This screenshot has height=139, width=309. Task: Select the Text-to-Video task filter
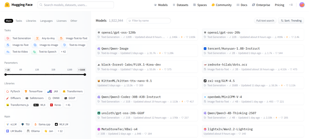(17, 52)
